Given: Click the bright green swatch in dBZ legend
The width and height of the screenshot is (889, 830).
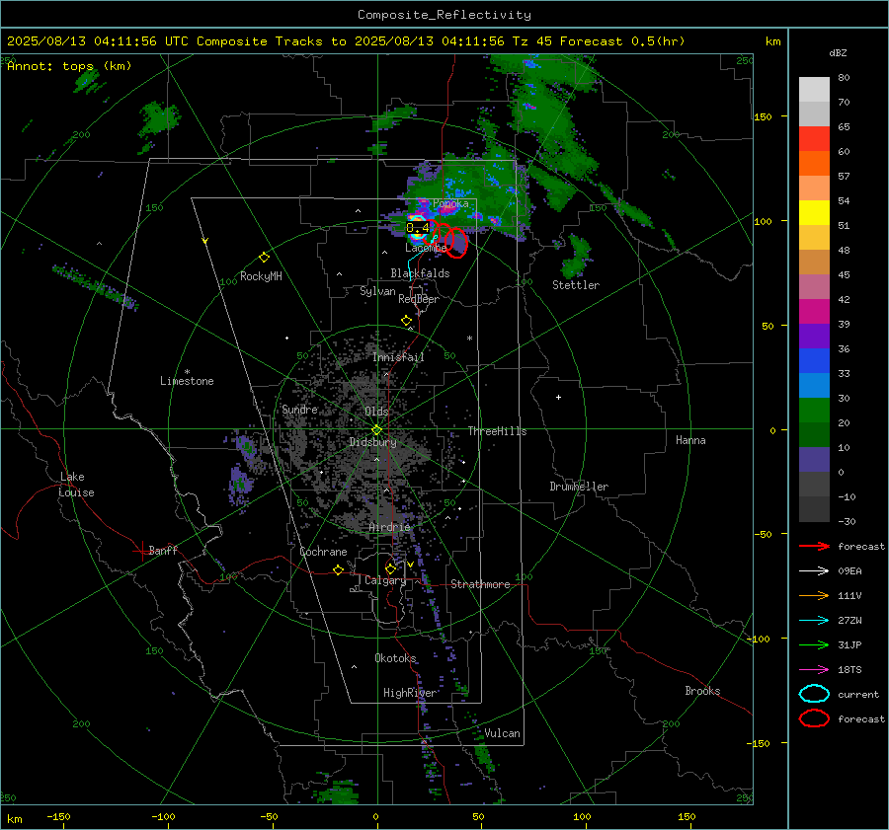Looking at the screenshot, I should pyautogui.click(x=814, y=411).
